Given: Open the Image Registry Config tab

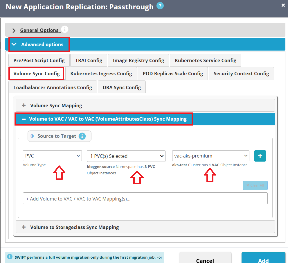Looking at the screenshot, I should (x=138, y=60).
